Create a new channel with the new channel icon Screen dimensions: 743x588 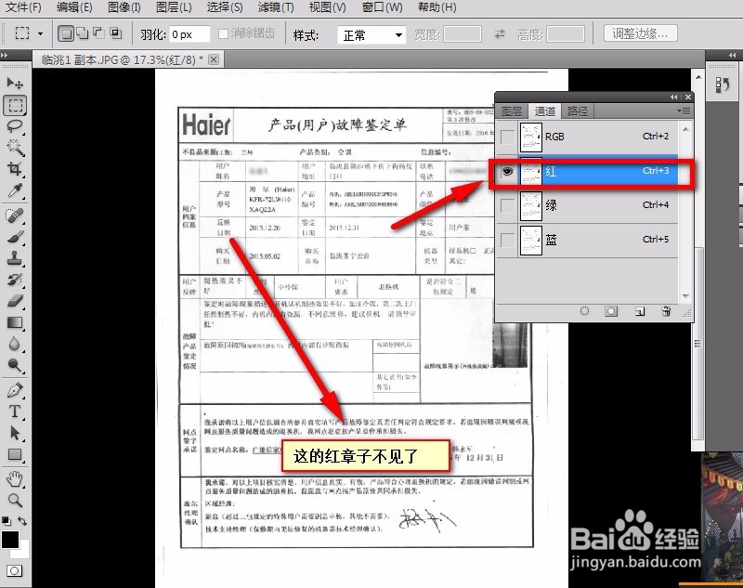click(x=639, y=310)
